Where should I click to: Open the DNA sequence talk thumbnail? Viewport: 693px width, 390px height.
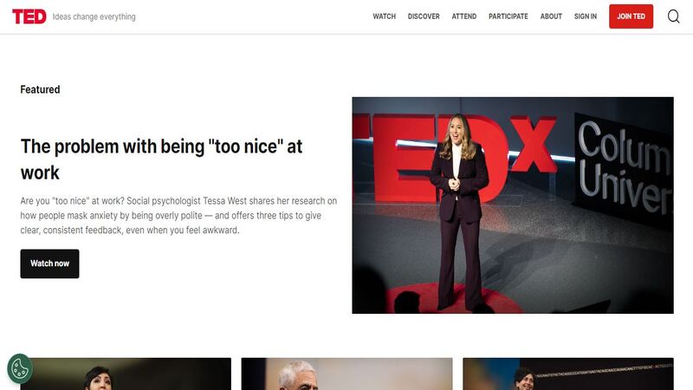pyautogui.click(x=568, y=374)
